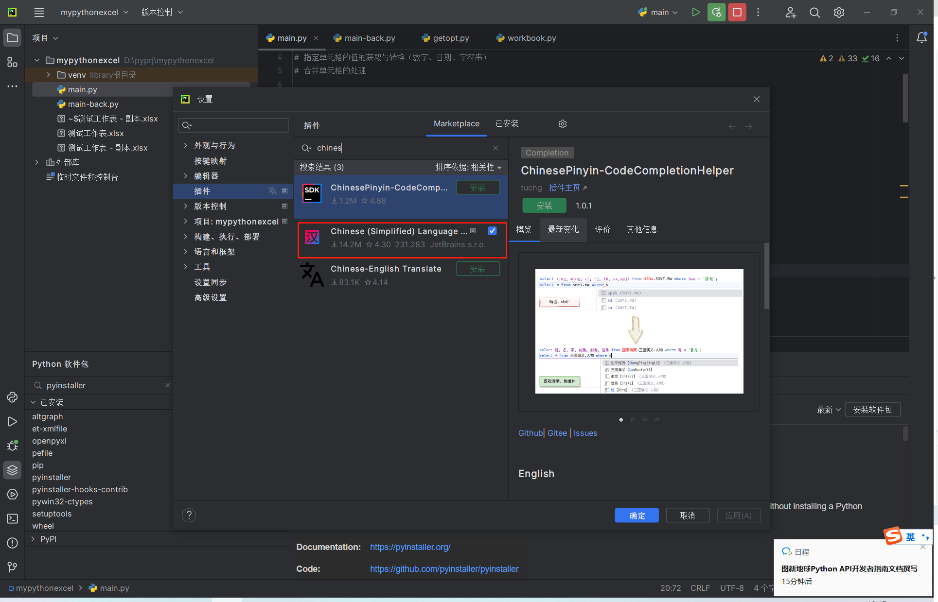Screen dimensions: 938x602
Task: Open the Services tool window
Action: (12, 494)
